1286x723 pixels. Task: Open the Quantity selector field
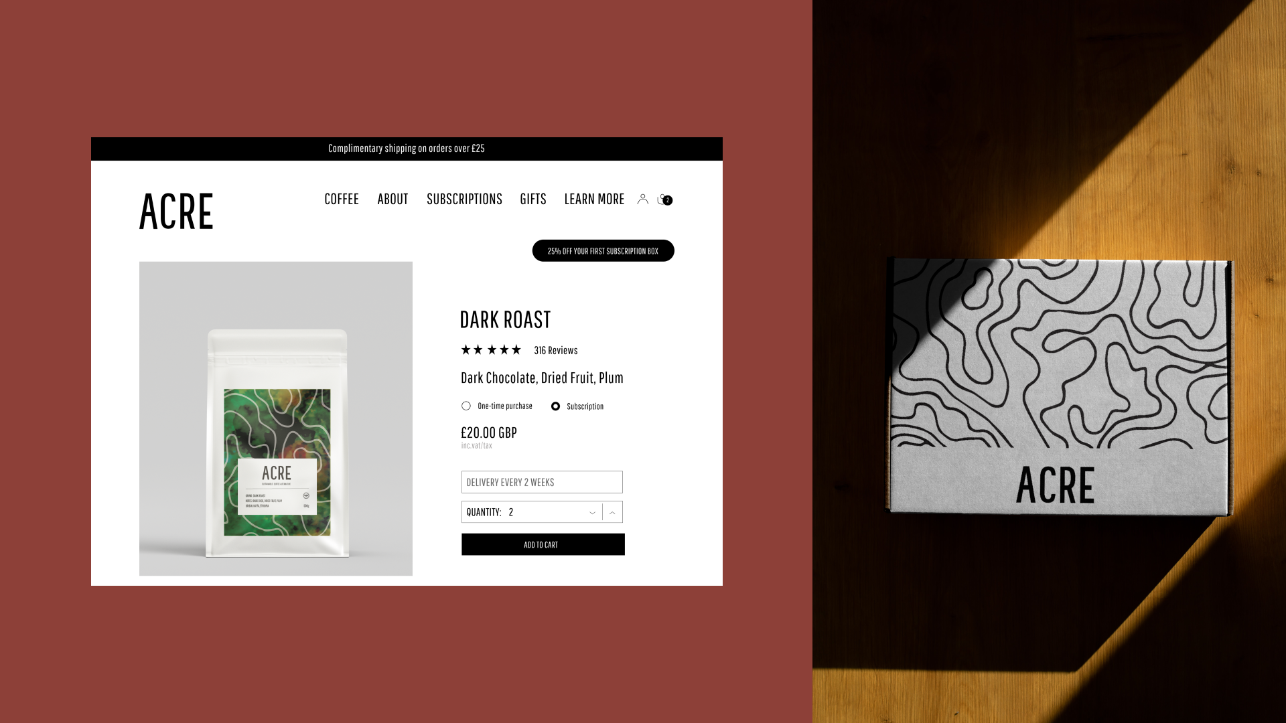[x=542, y=512]
